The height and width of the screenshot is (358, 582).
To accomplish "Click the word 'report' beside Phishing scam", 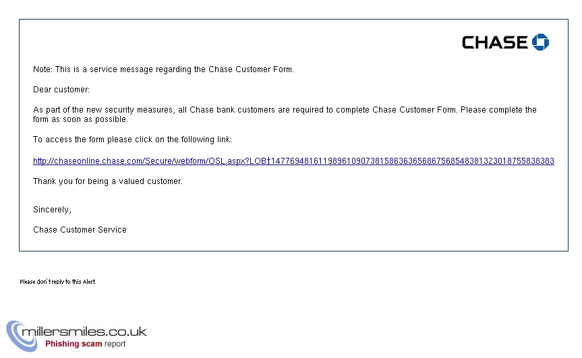I will point(115,345).
